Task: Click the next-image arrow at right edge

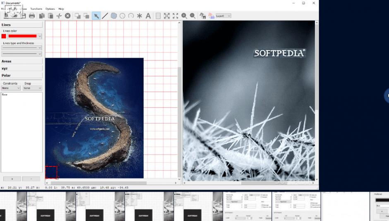Action: 387,95
